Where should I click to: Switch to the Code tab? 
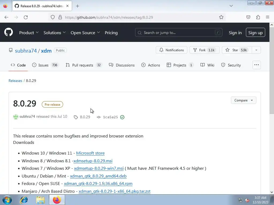click(x=18, y=65)
